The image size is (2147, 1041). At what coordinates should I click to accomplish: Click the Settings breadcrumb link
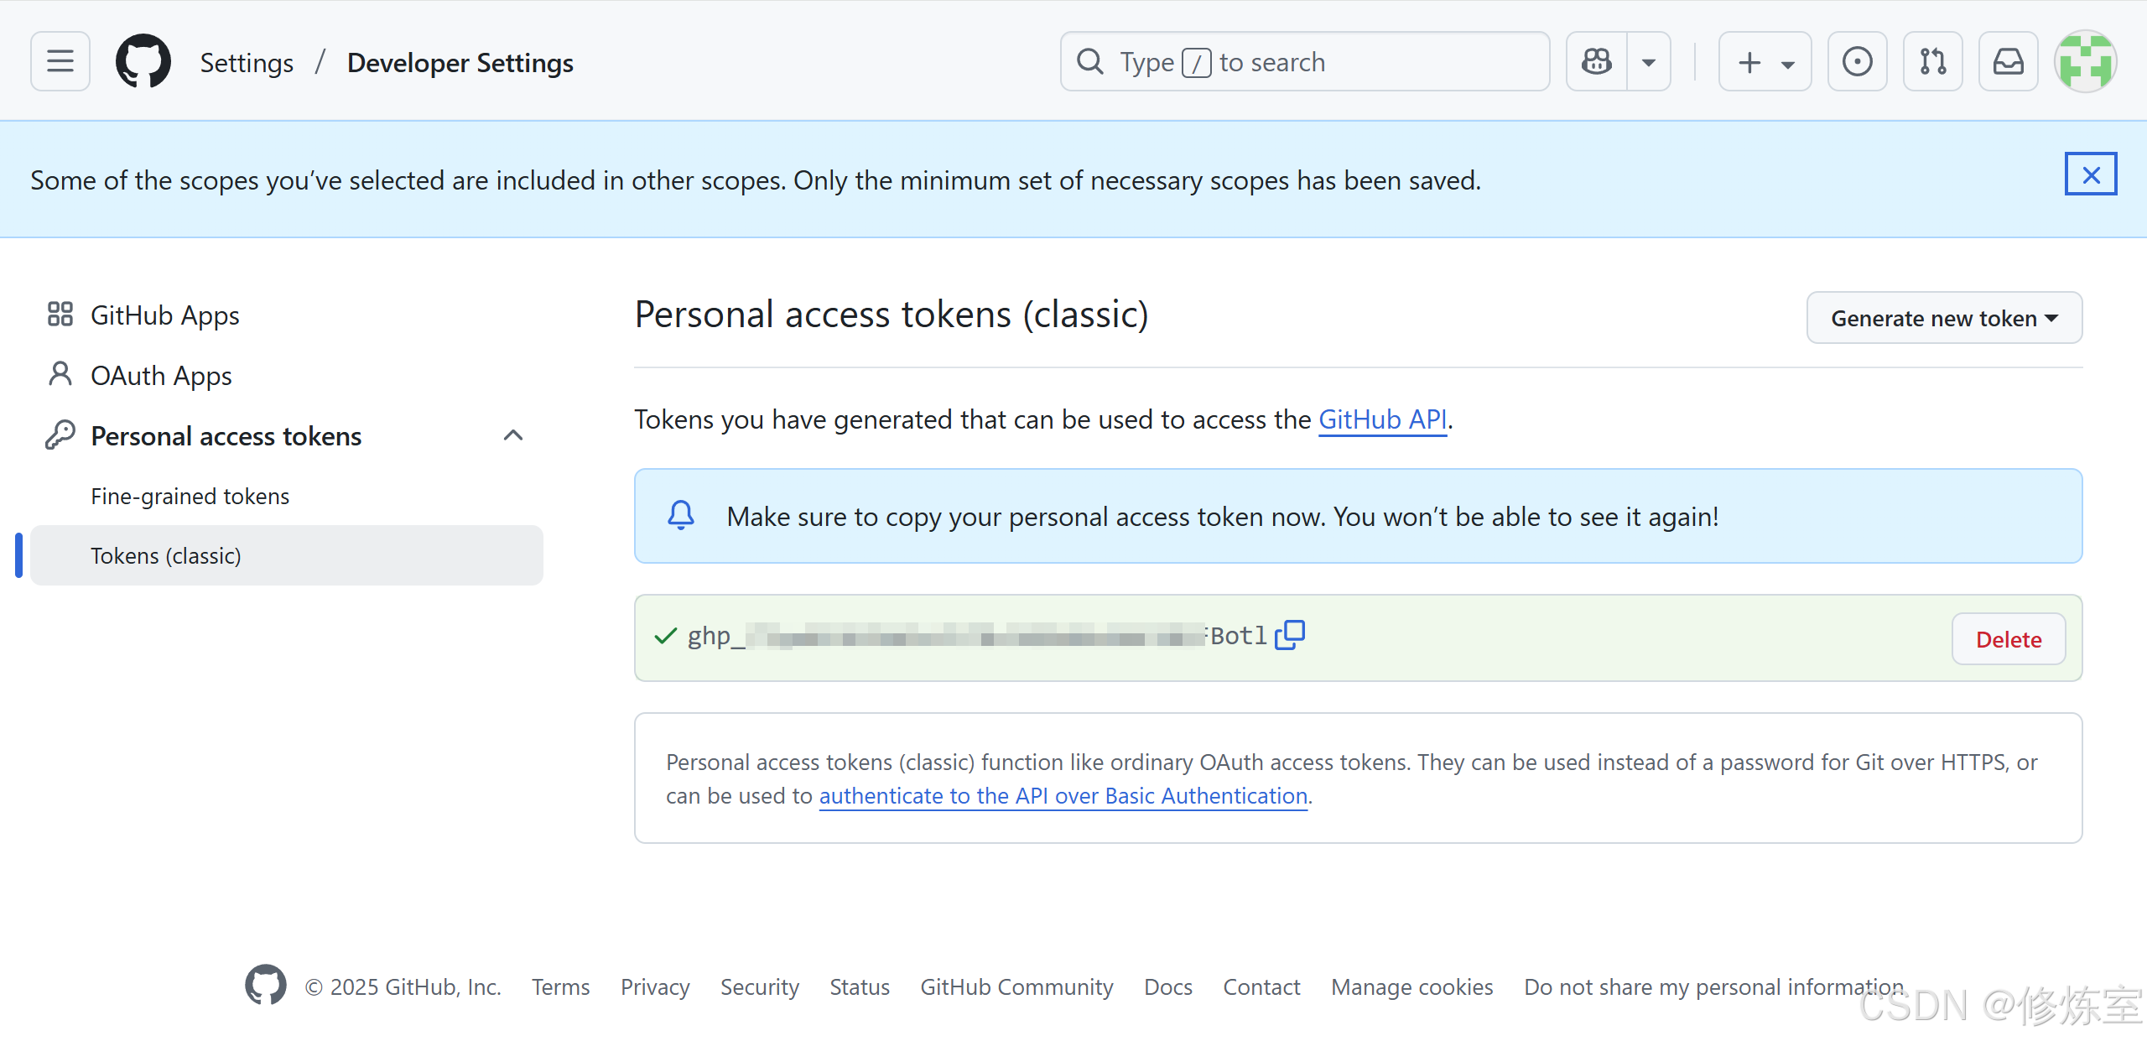coord(247,63)
